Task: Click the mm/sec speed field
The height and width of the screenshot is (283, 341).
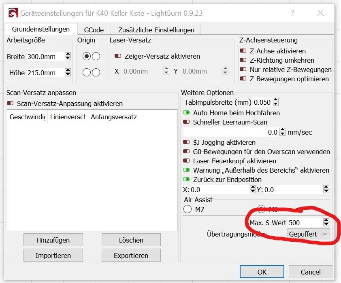Action: pos(231,132)
